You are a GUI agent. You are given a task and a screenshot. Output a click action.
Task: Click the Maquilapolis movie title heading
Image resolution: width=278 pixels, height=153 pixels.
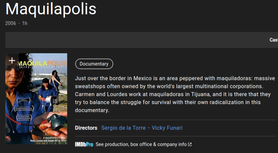click(x=51, y=9)
